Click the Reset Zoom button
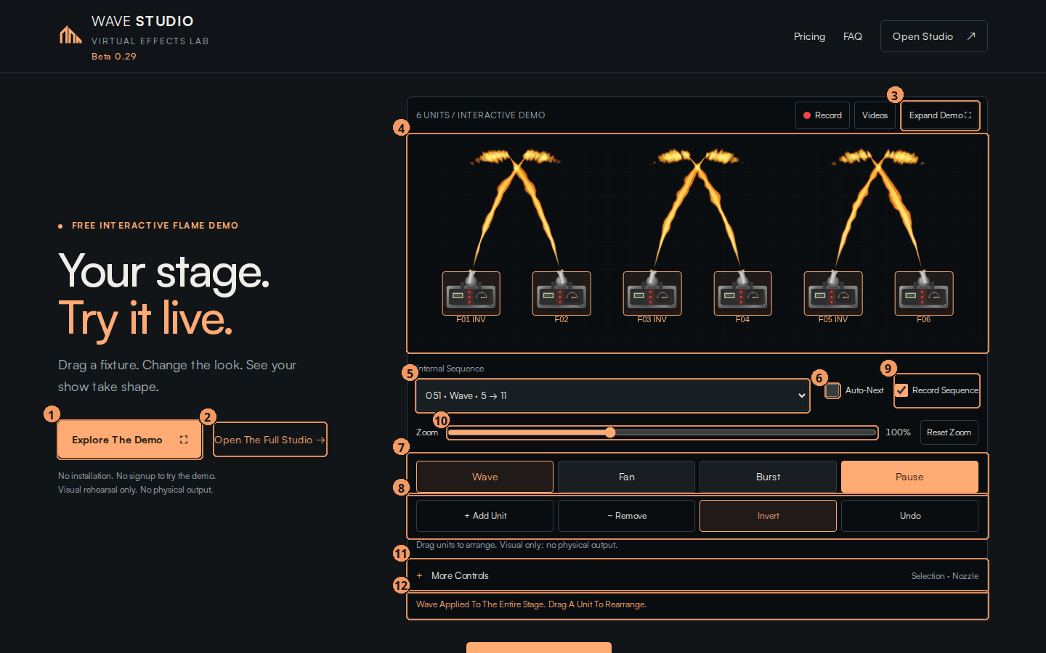This screenshot has width=1046, height=653. 949,432
